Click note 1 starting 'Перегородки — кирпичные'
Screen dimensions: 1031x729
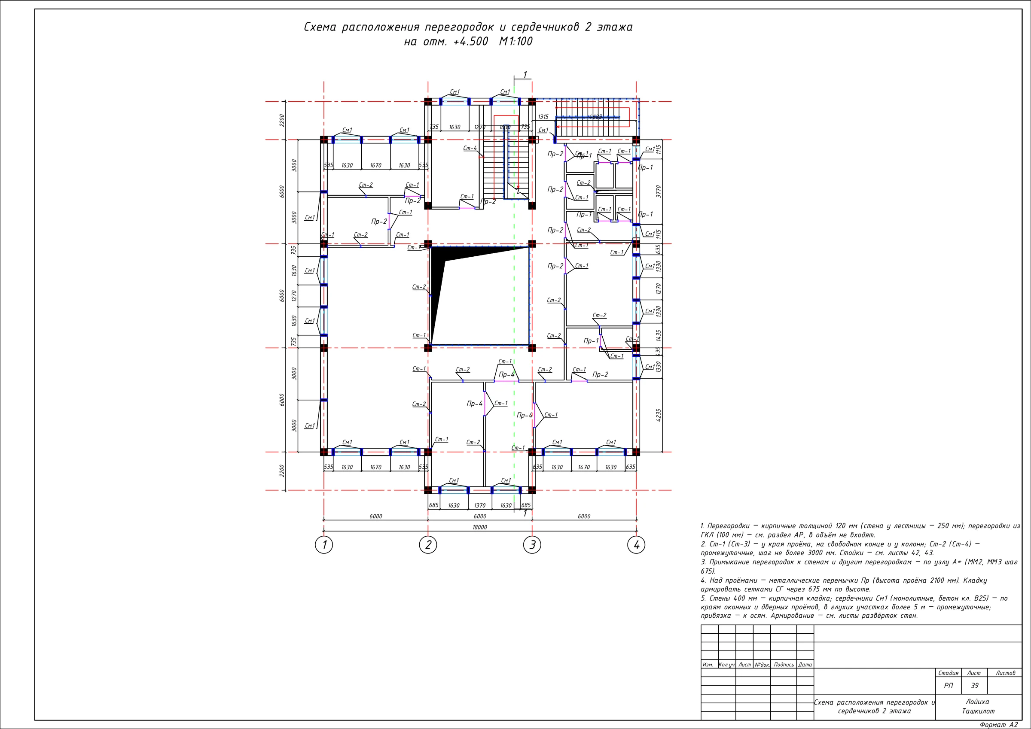click(860, 530)
